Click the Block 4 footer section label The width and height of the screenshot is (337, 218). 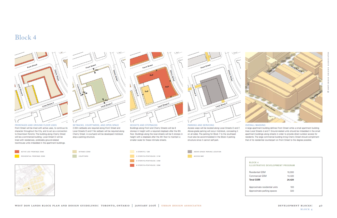(x=306, y=209)
